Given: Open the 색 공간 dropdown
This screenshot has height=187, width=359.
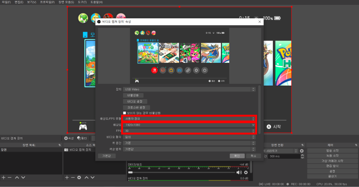Looking at the screenshot, I should pos(189,143).
